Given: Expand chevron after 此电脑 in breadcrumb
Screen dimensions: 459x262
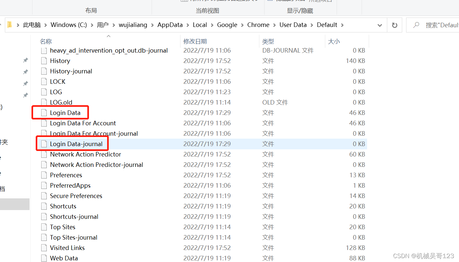Looking at the screenshot, I should [46, 25].
